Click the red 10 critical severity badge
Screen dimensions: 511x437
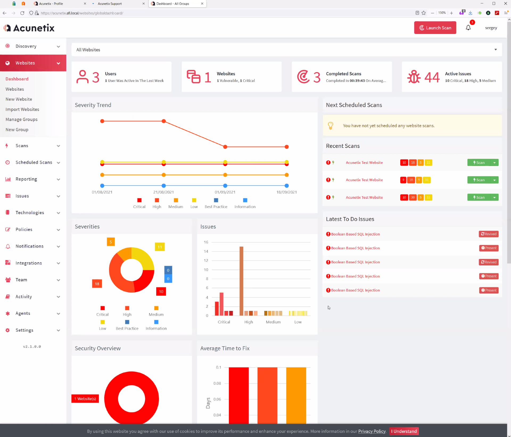point(404,163)
